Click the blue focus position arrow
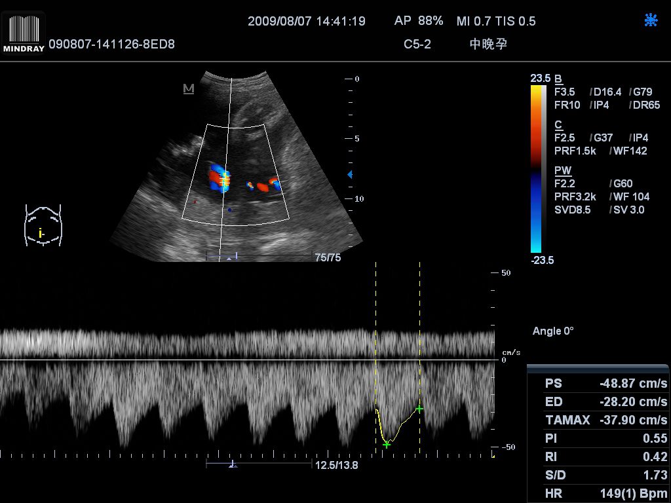This screenshot has width=671, height=503. pyautogui.click(x=350, y=174)
